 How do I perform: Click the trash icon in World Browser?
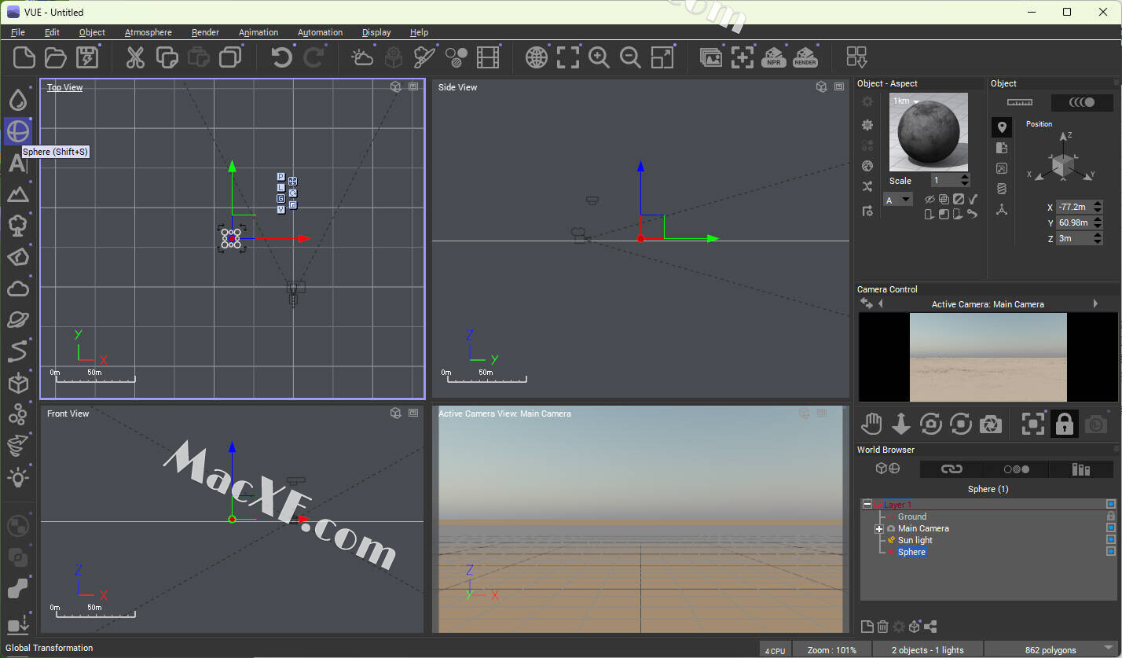(x=882, y=627)
